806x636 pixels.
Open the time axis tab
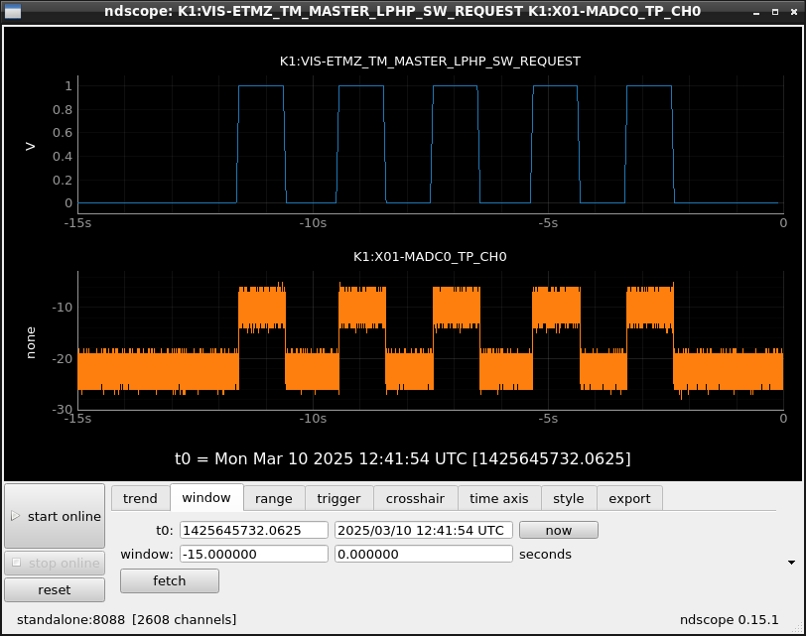tap(498, 498)
